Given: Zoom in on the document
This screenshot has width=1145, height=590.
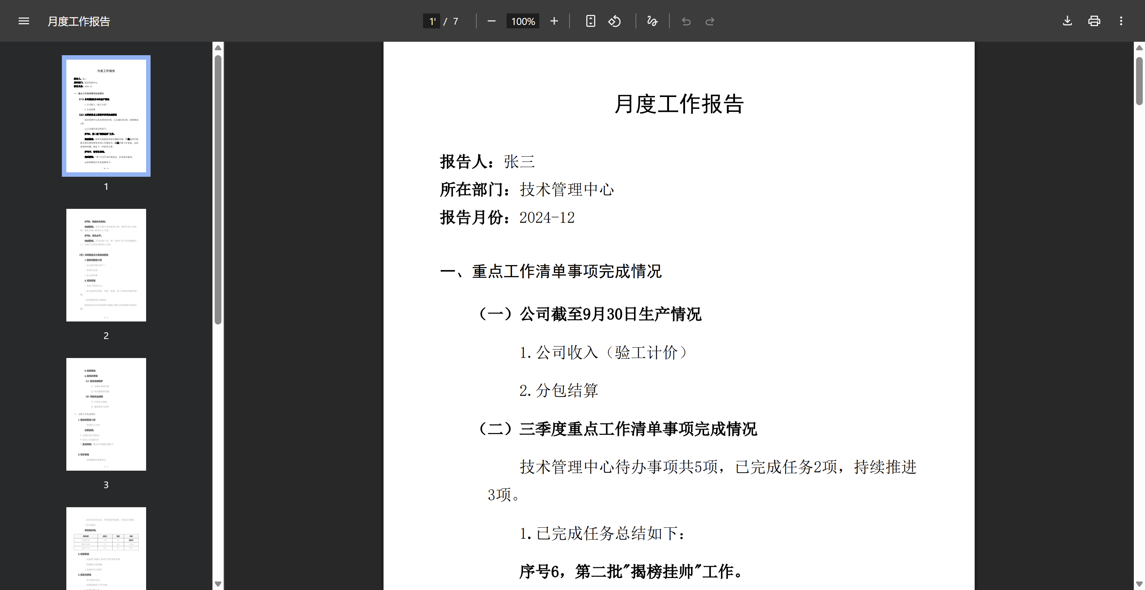Looking at the screenshot, I should click(x=554, y=21).
